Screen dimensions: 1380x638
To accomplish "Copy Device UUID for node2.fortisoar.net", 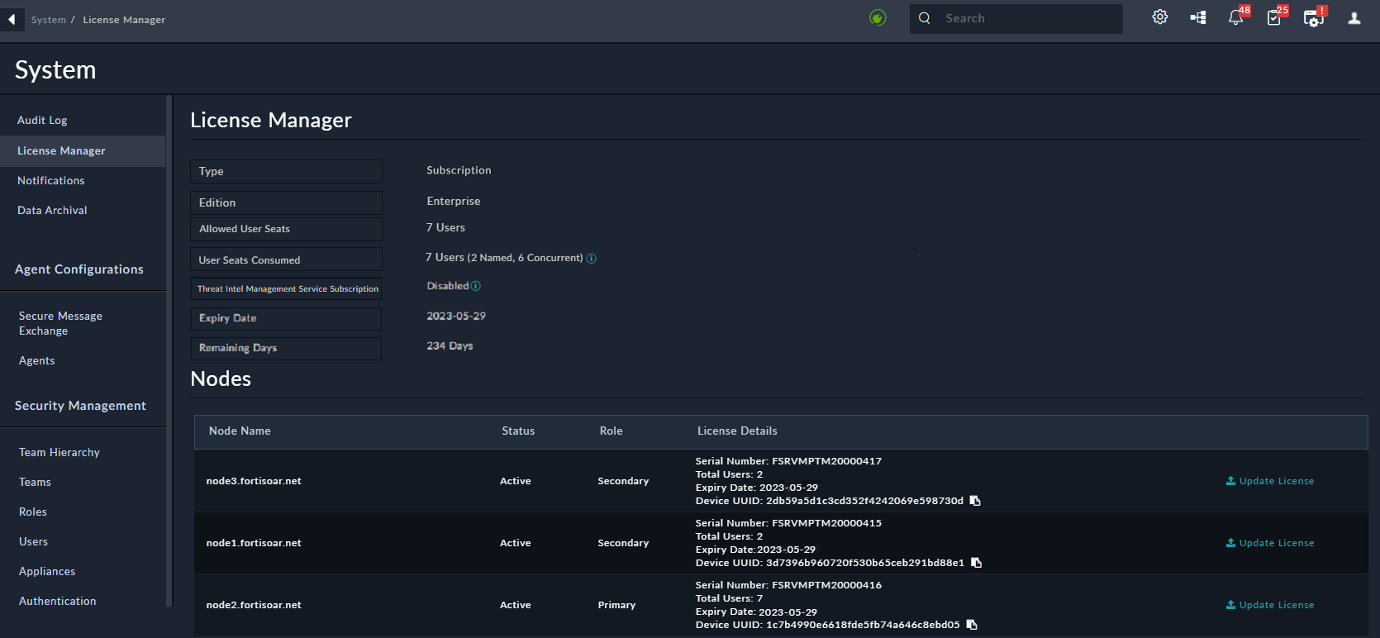I will 972,625.
